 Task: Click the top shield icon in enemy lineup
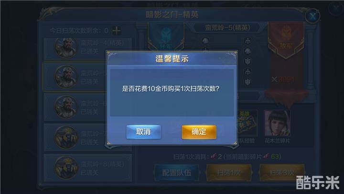click(x=248, y=61)
